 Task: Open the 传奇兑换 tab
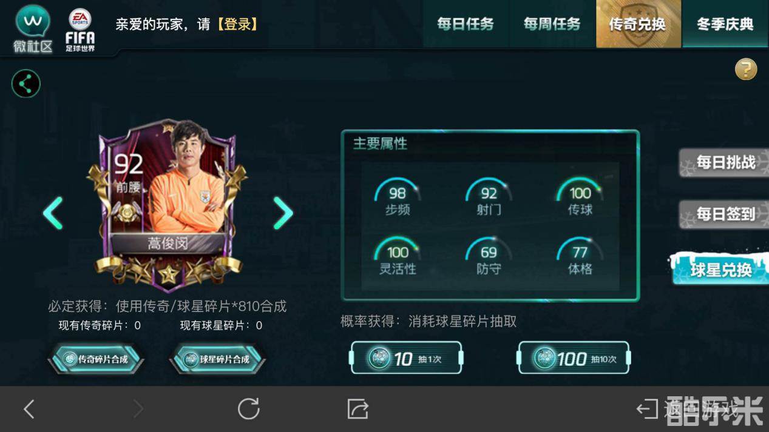coord(638,24)
